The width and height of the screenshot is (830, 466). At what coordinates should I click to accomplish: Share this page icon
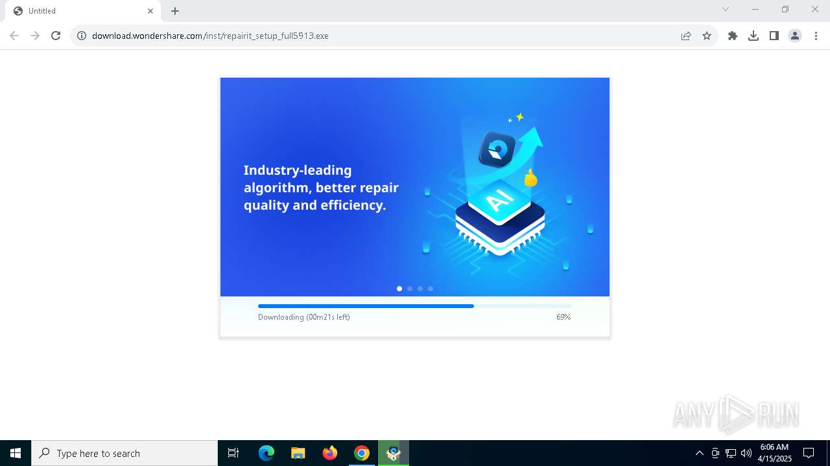(686, 36)
